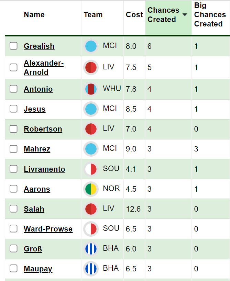
Task: Click the Liverpool badge beside Alexander-Arnold
Action: point(91,68)
